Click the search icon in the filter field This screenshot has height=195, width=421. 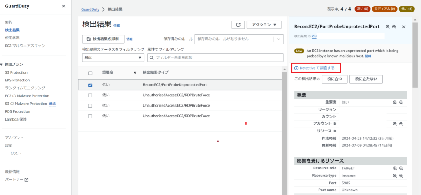click(152, 58)
